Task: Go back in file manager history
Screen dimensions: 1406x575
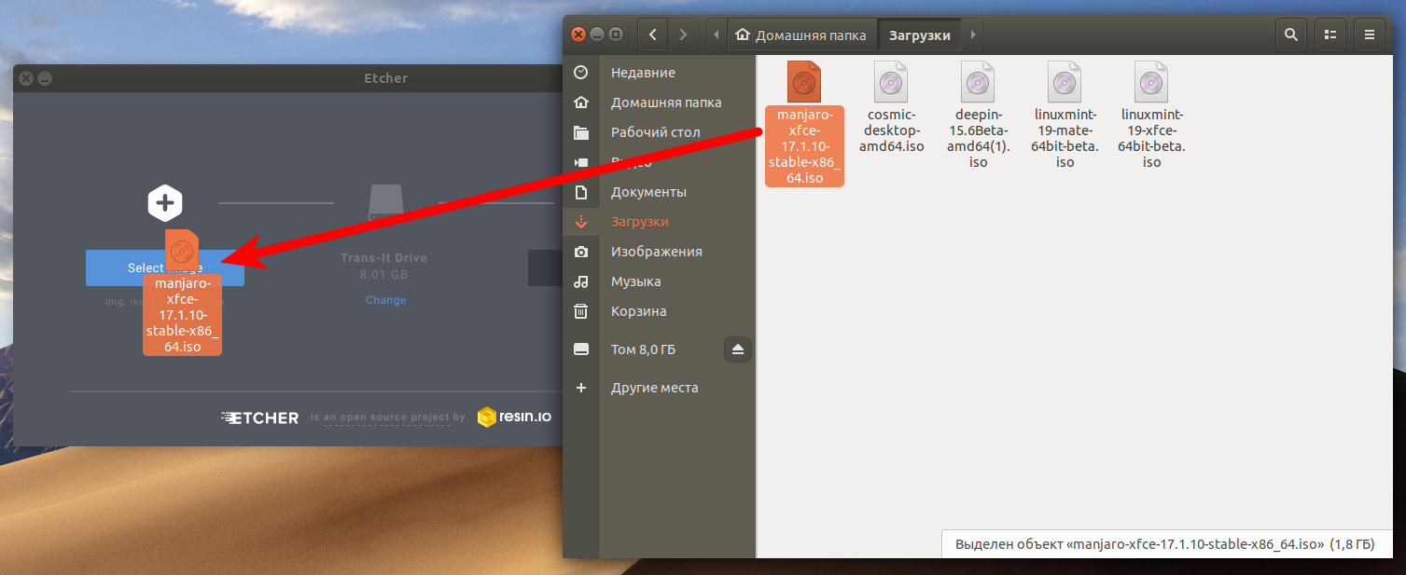Action: (x=653, y=35)
